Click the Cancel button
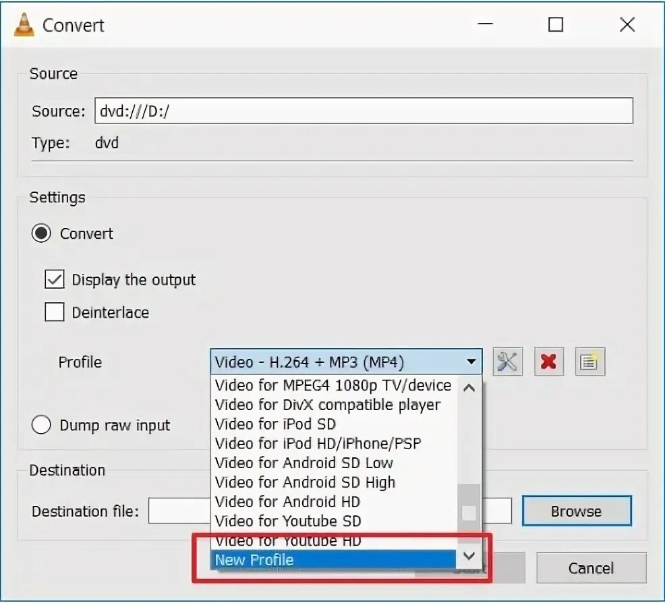The image size is (665, 603). click(591, 568)
